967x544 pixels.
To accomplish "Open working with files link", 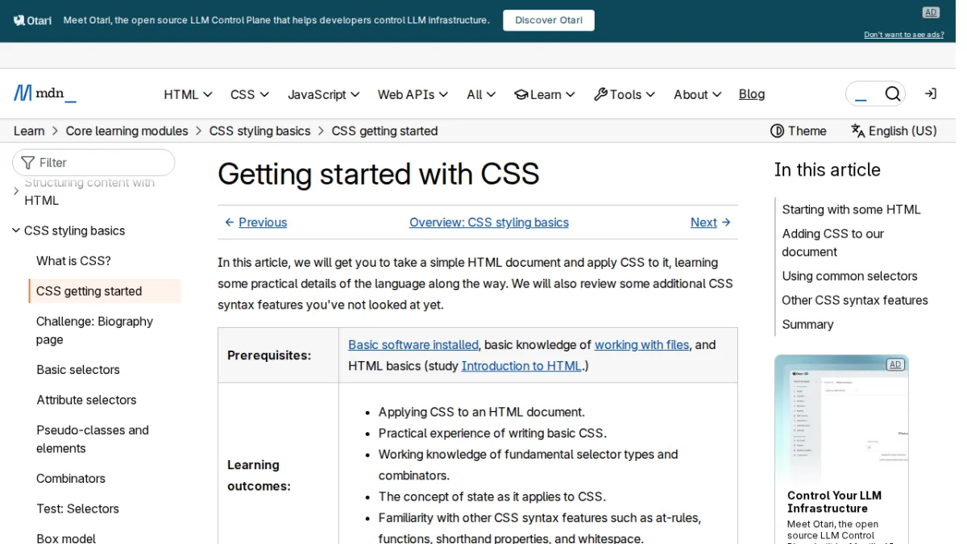I will point(641,345).
